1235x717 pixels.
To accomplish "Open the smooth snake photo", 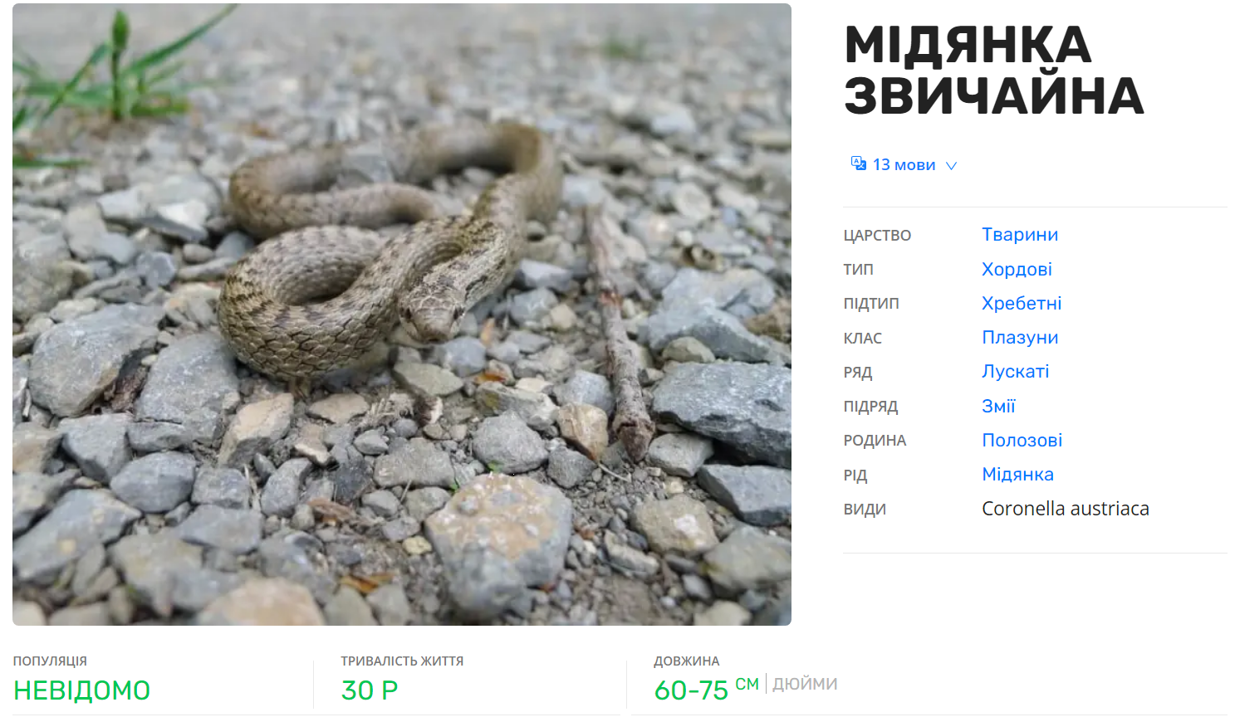I will [402, 315].
